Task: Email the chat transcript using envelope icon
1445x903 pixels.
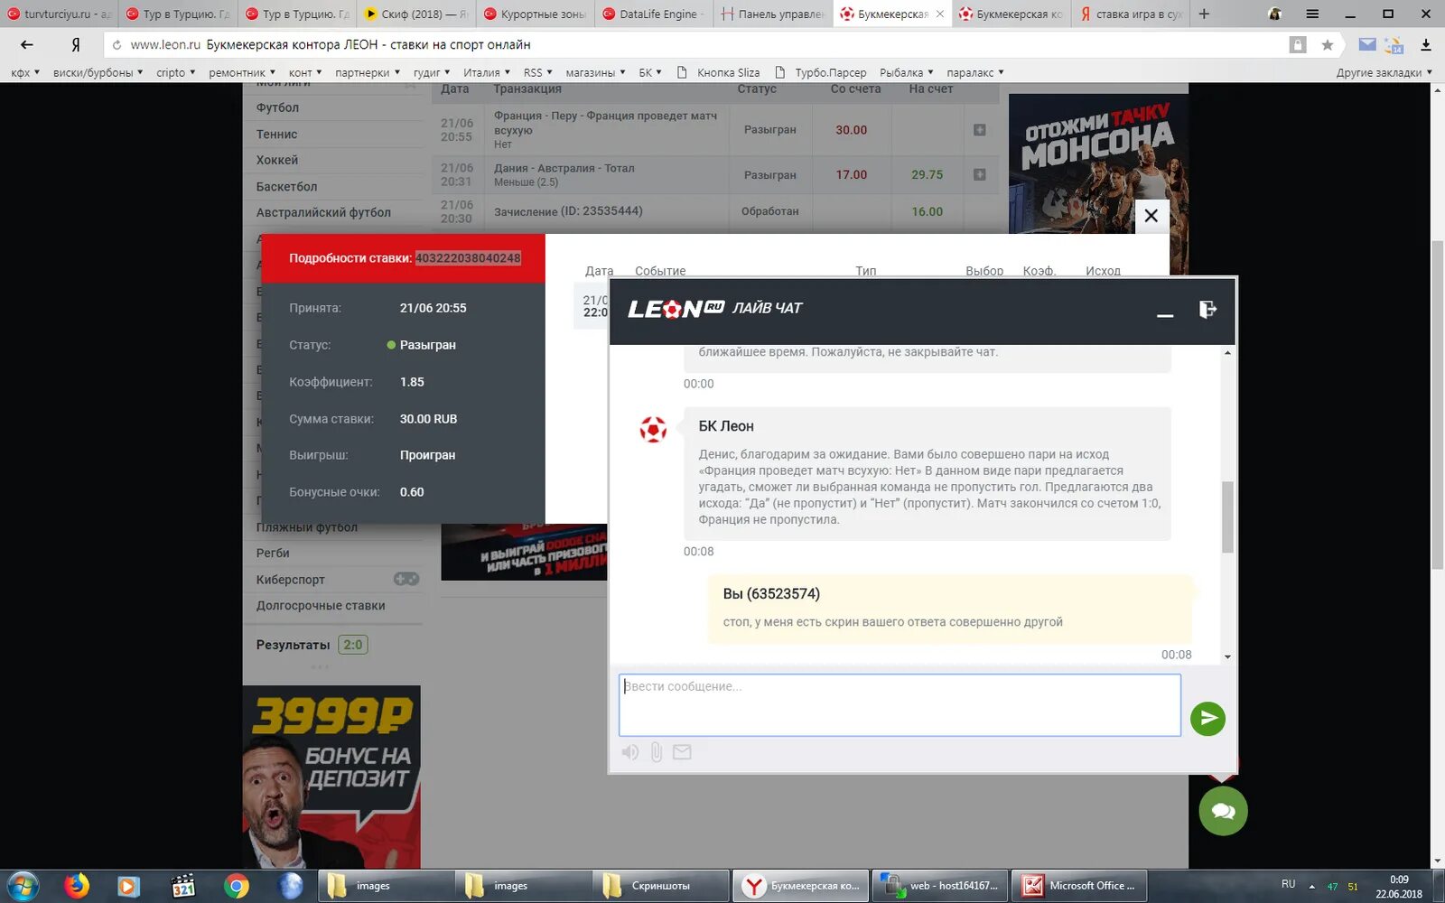Action: (682, 752)
